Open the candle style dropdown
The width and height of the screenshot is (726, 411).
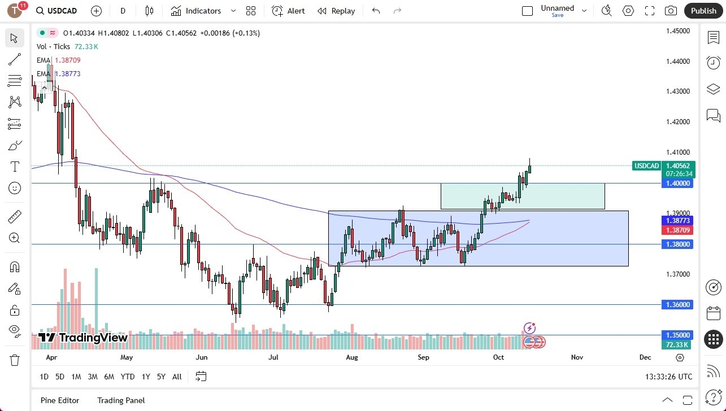149,11
